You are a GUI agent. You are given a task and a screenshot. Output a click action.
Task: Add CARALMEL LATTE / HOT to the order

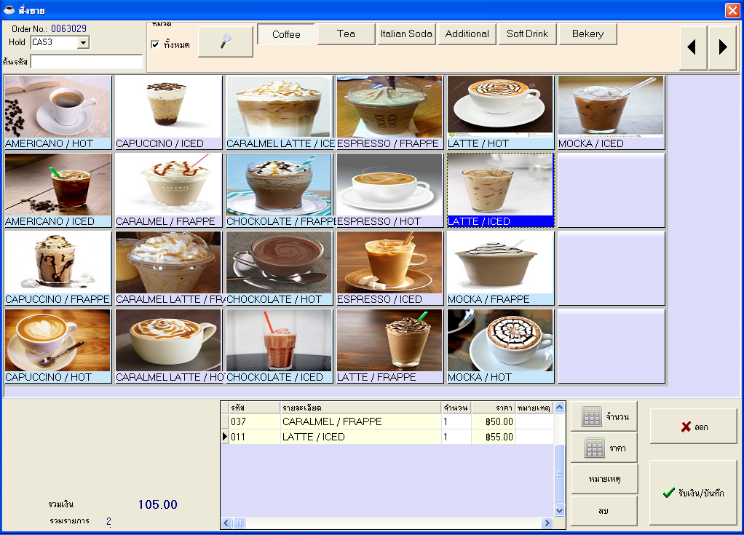(168, 346)
